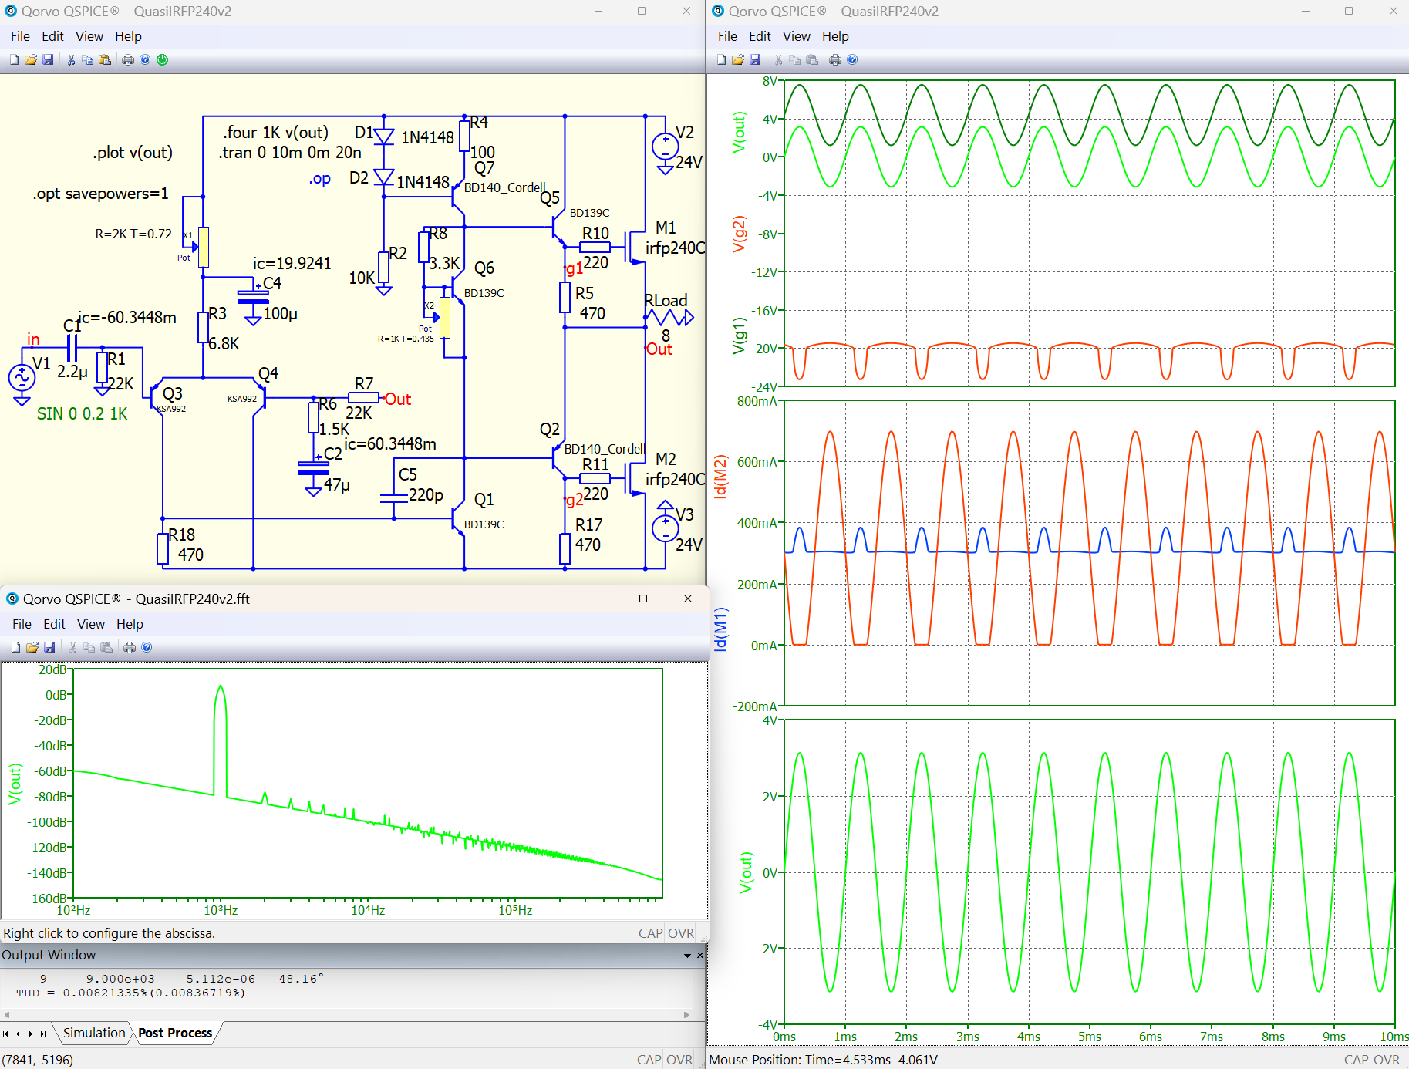The width and height of the screenshot is (1409, 1069).
Task: Click New file icon in schematic window toolbar
Action: [14, 59]
